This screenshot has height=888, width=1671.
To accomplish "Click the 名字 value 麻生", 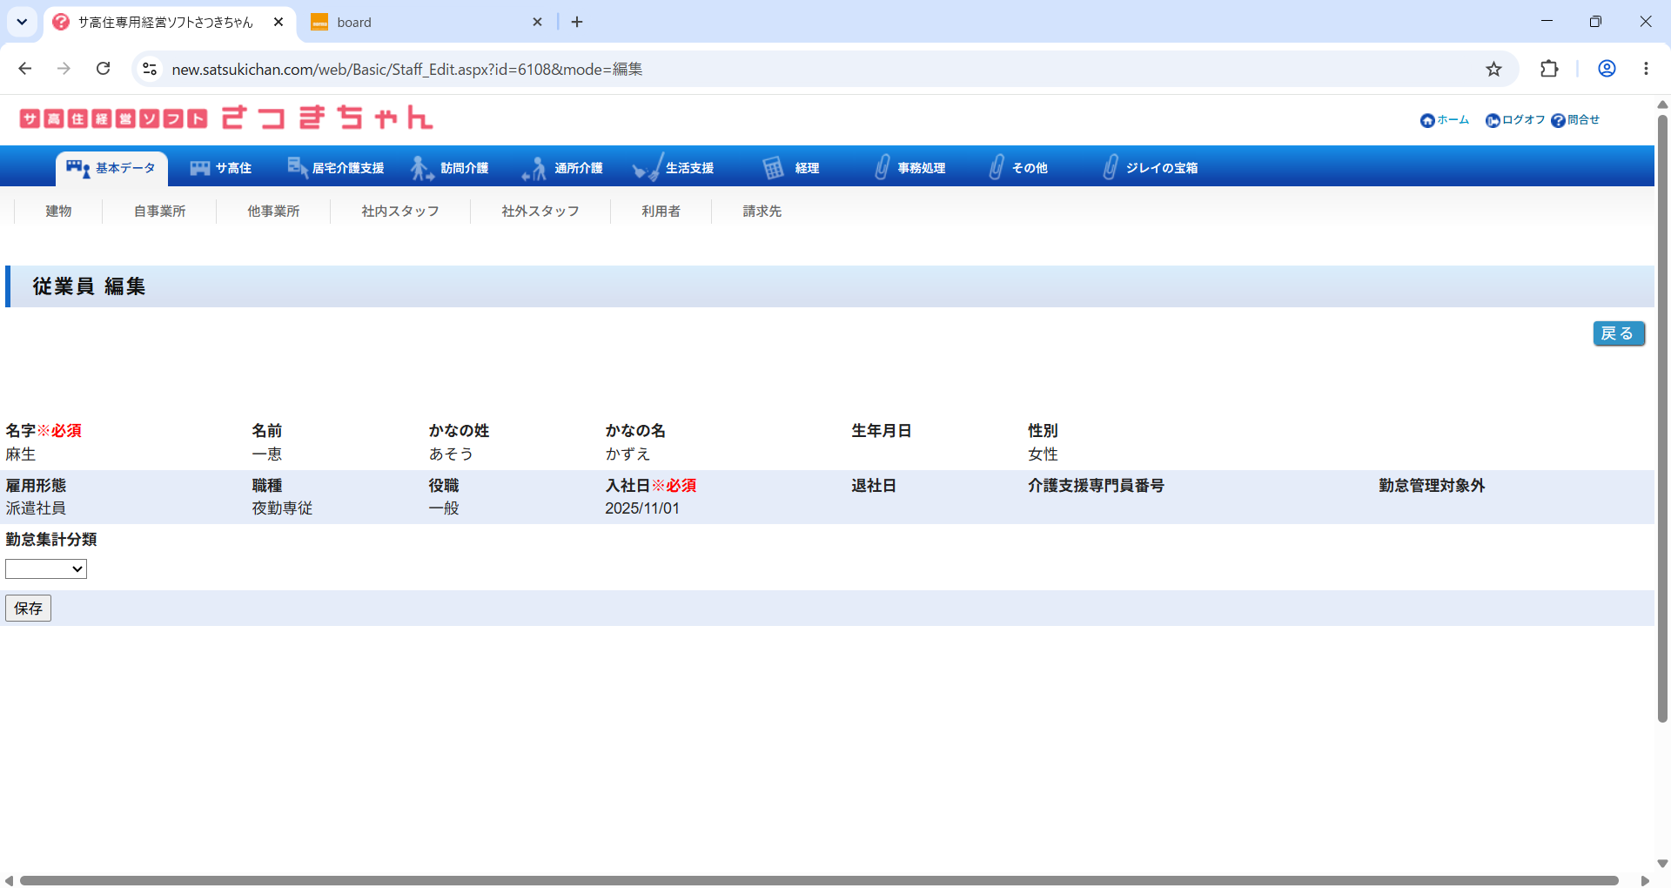I will [21, 454].
